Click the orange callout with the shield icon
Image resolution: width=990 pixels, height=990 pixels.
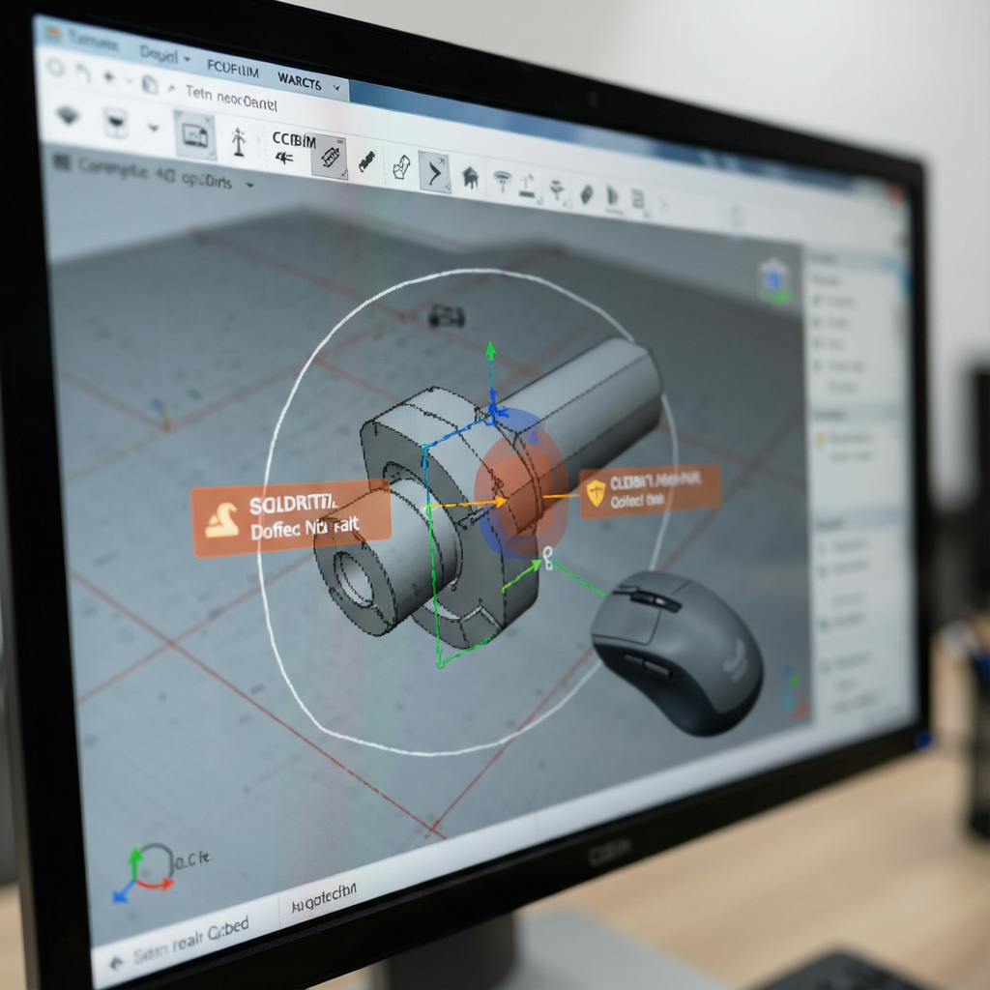pyautogui.click(x=650, y=490)
